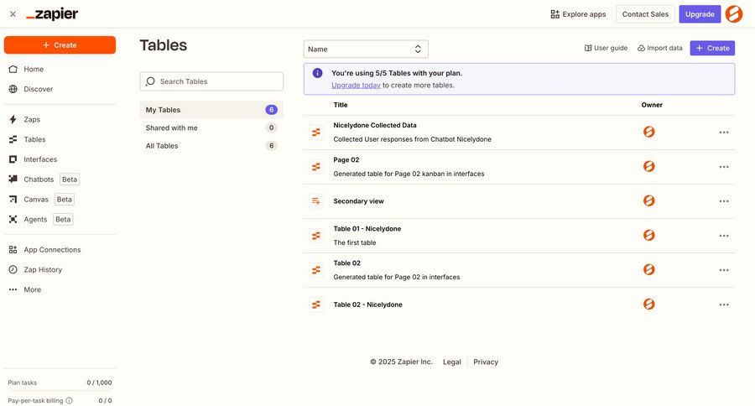Image resolution: width=755 pixels, height=406 pixels.
Task: Click the Title column header
Action: point(341,105)
